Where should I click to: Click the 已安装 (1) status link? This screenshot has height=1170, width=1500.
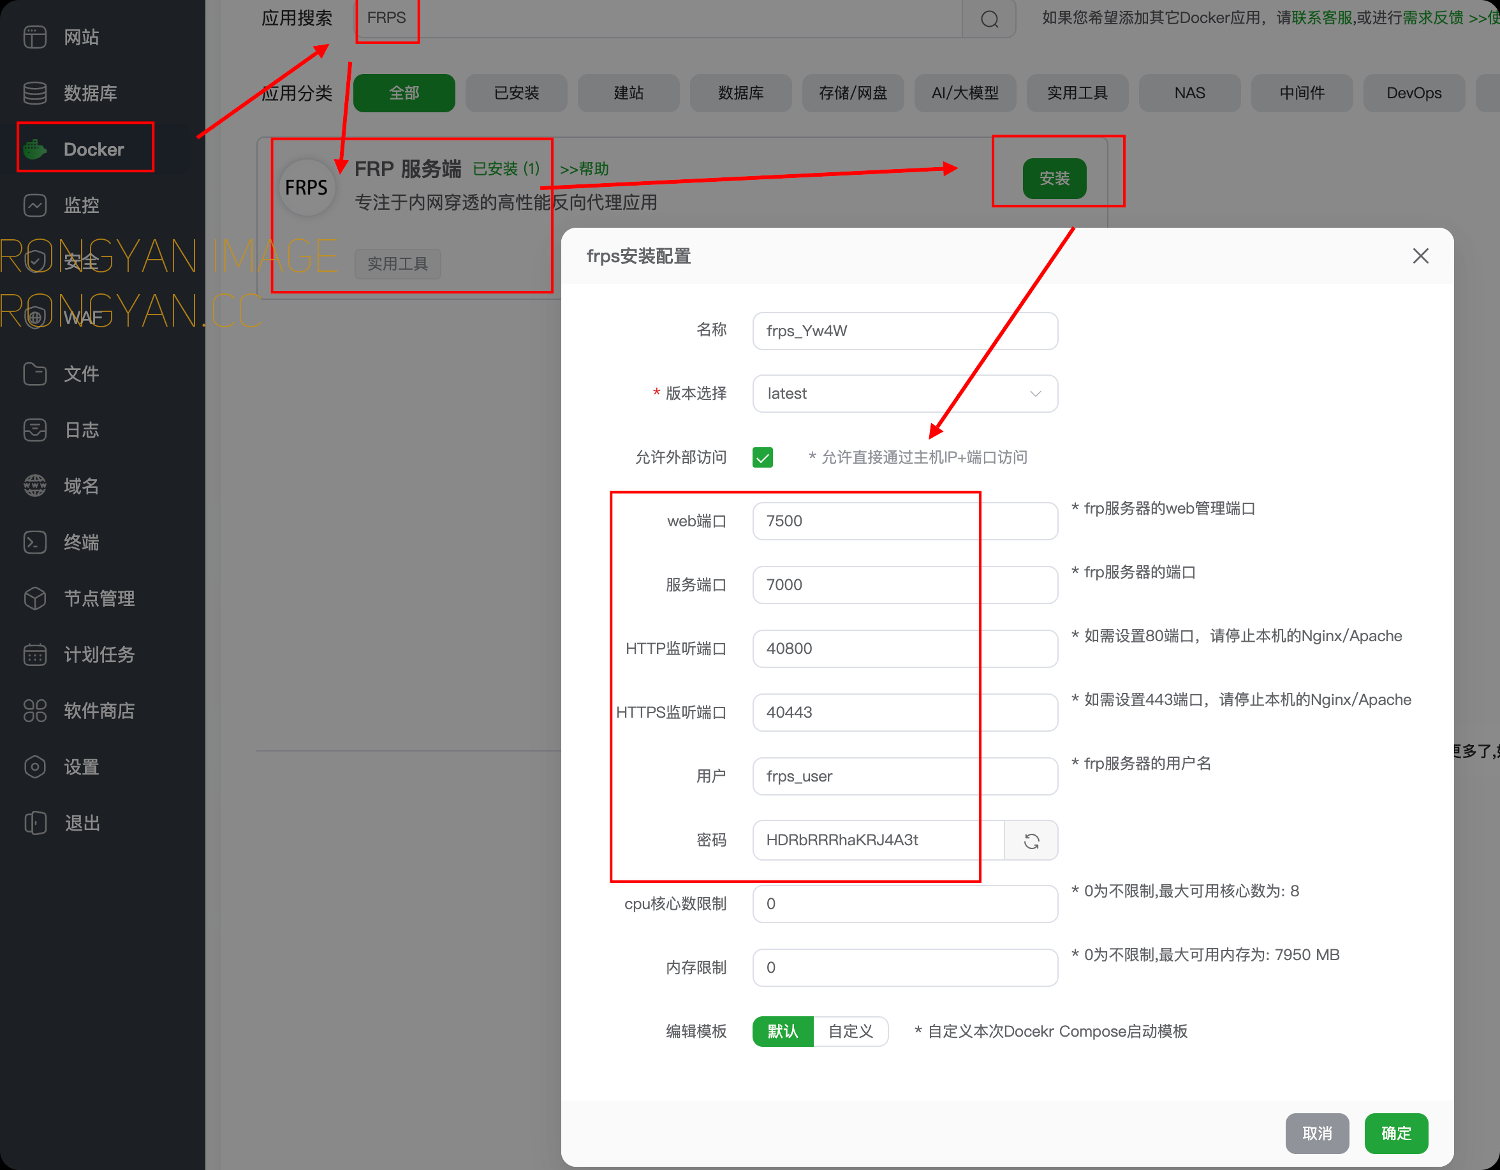[x=507, y=169]
